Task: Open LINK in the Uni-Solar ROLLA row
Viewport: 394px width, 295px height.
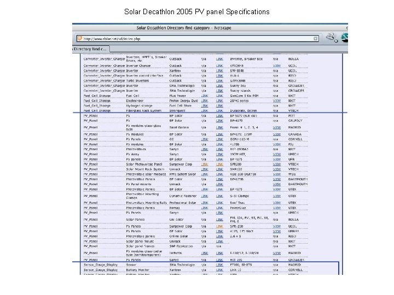Action: [x=219, y=220]
